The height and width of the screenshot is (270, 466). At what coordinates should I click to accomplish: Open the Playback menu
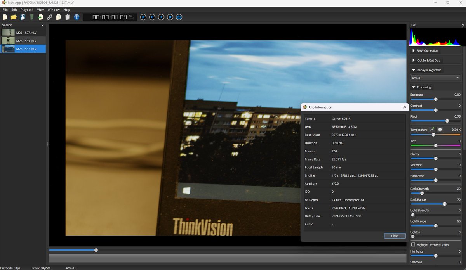27,9
